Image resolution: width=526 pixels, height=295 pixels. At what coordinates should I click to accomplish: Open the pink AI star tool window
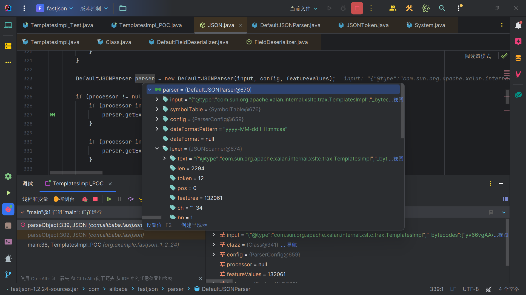518,42
